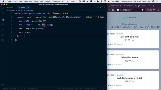Viewport: 161px width, 90px height.
Task: Open the Explorer view in the activity bar
Action: [x=3, y=8]
